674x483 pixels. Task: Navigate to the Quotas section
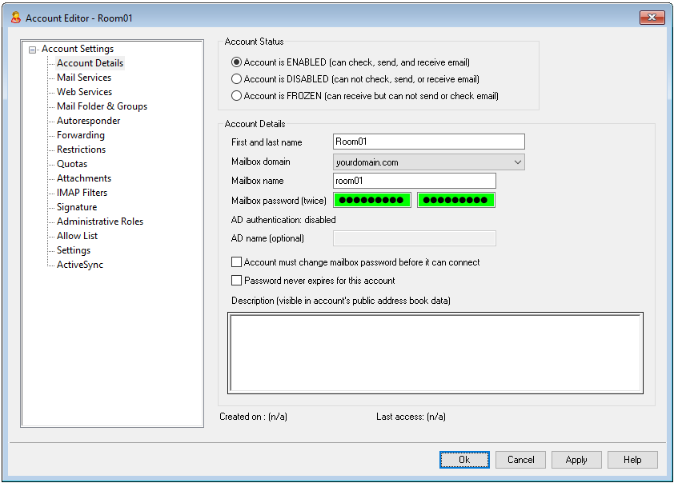[72, 164]
